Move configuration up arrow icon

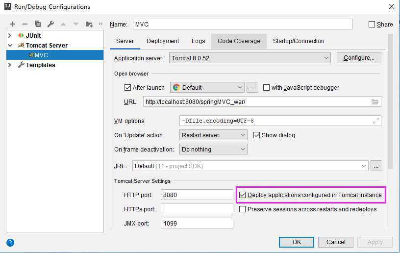coord(63,24)
